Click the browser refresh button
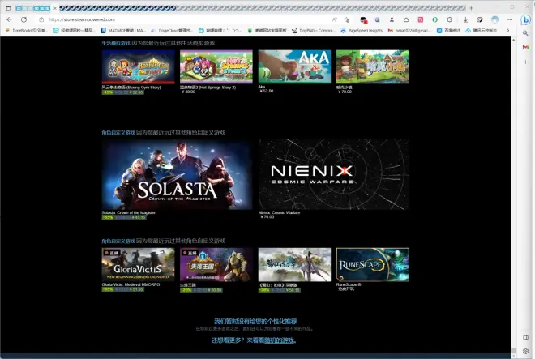 pyautogui.click(x=24, y=19)
